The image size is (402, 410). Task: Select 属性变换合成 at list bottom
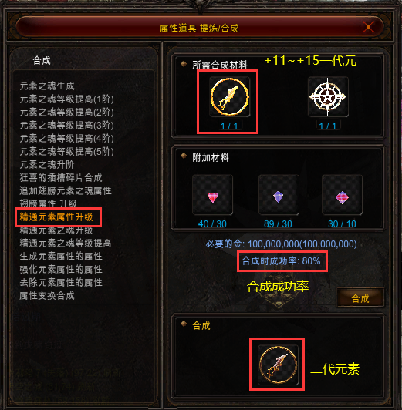tap(47, 296)
